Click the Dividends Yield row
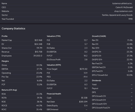This screenshot has width=135, height=112. (112, 85)
